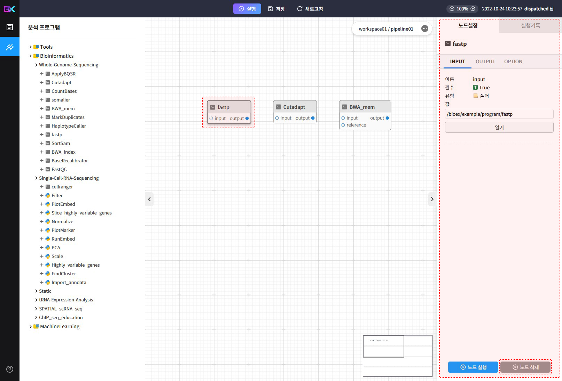Add somalier with its plus icon
562x381 pixels.
point(42,100)
